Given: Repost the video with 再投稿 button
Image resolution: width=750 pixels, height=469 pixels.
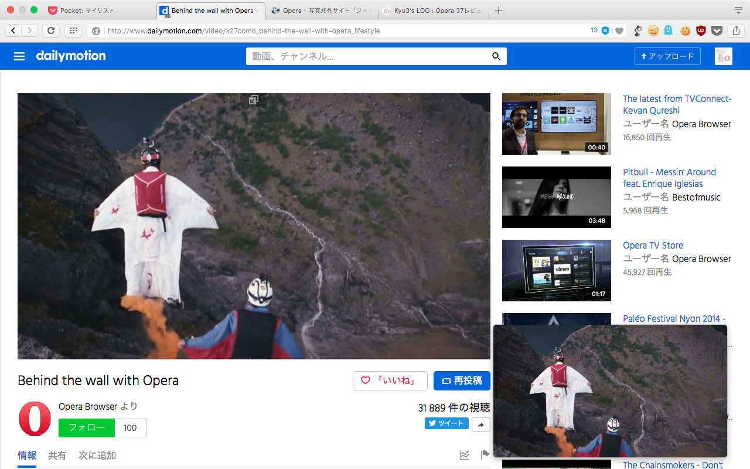Looking at the screenshot, I should tap(462, 380).
